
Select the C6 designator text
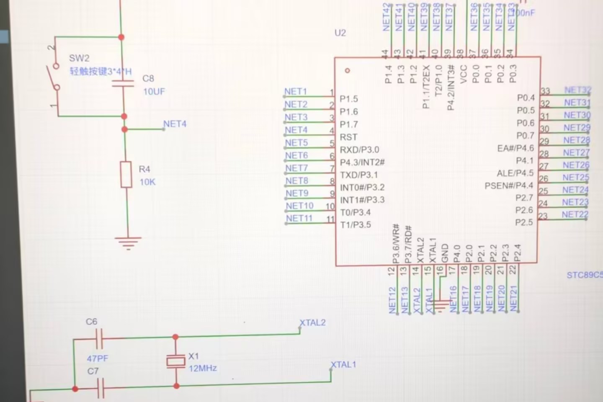click(x=91, y=322)
